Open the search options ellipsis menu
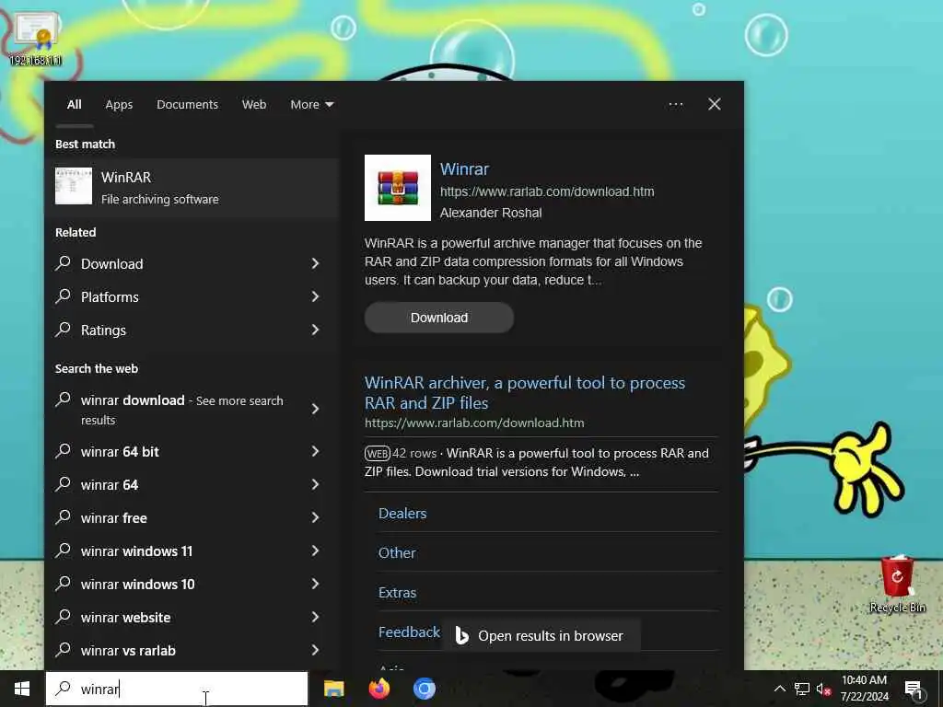Image resolution: width=943 pixels, height=707 pixels. pyautogui.click(x=675, y=105)
